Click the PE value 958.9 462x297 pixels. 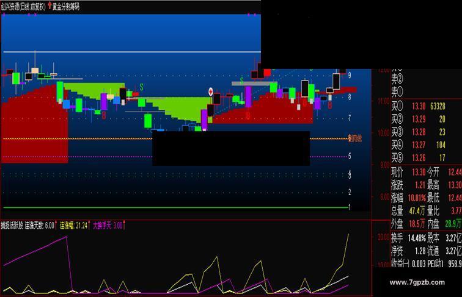tap(455, 264)
